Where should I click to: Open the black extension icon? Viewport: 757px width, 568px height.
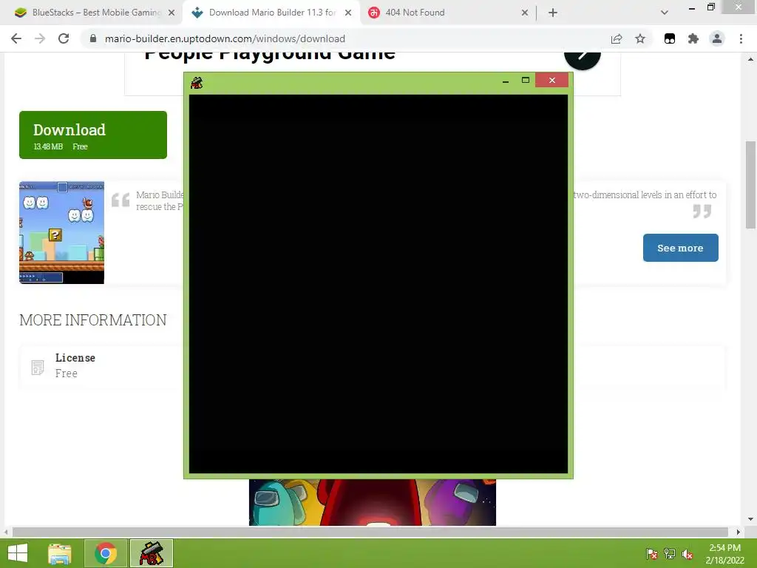[670, 38]
